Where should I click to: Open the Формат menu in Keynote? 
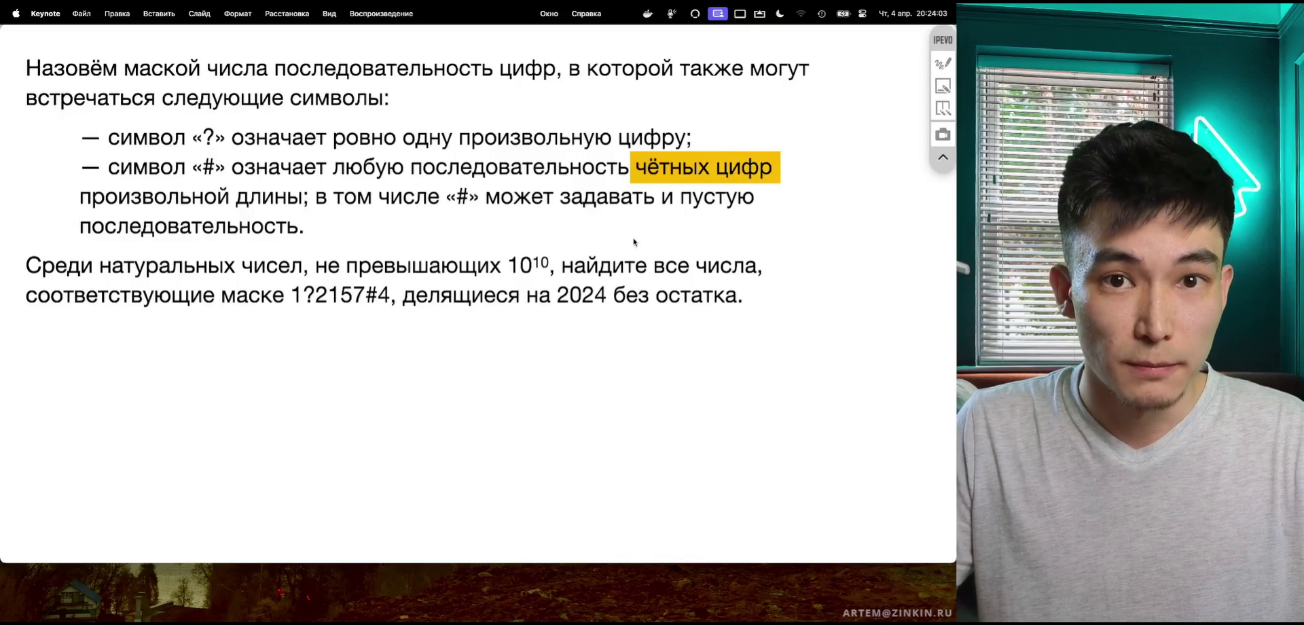pyautogui.click(x=237, y=13)
